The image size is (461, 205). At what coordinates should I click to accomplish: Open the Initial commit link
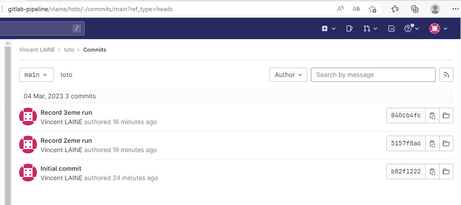point(61,169)
